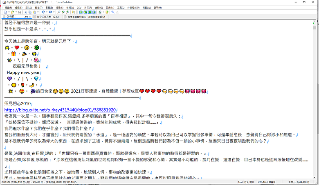This screenshot has width=319, height=185.
Task: Open the 工具(L) menu
Action: (121, 8)
